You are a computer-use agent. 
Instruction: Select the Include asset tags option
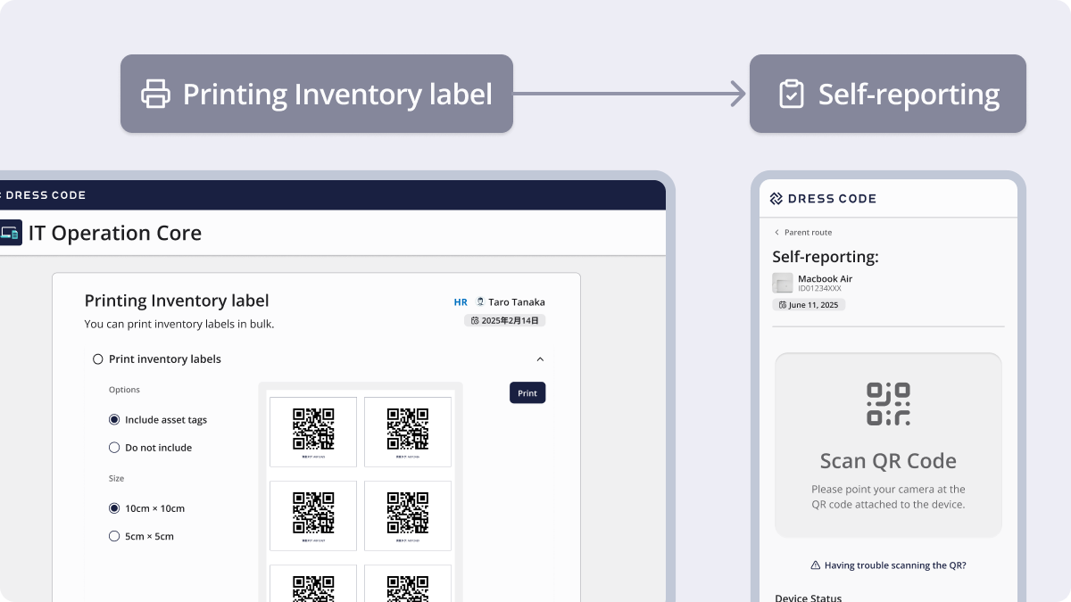point(114,419)
